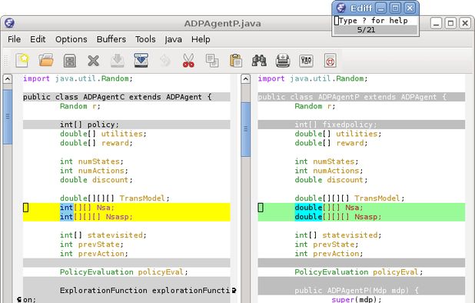Screen dimensions: 475x303
Task: Save buffer using greyed download icon
Action: [118, 60]
